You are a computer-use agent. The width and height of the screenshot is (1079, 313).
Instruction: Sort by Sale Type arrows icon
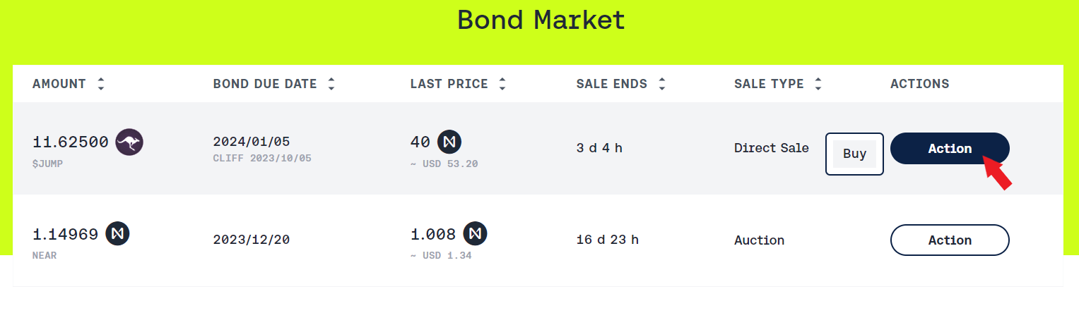pyautogui.click(x=818, y=84)
